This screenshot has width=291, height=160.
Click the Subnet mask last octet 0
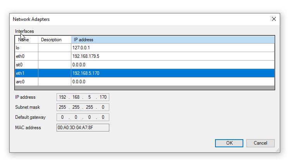(x=103, y=107)
